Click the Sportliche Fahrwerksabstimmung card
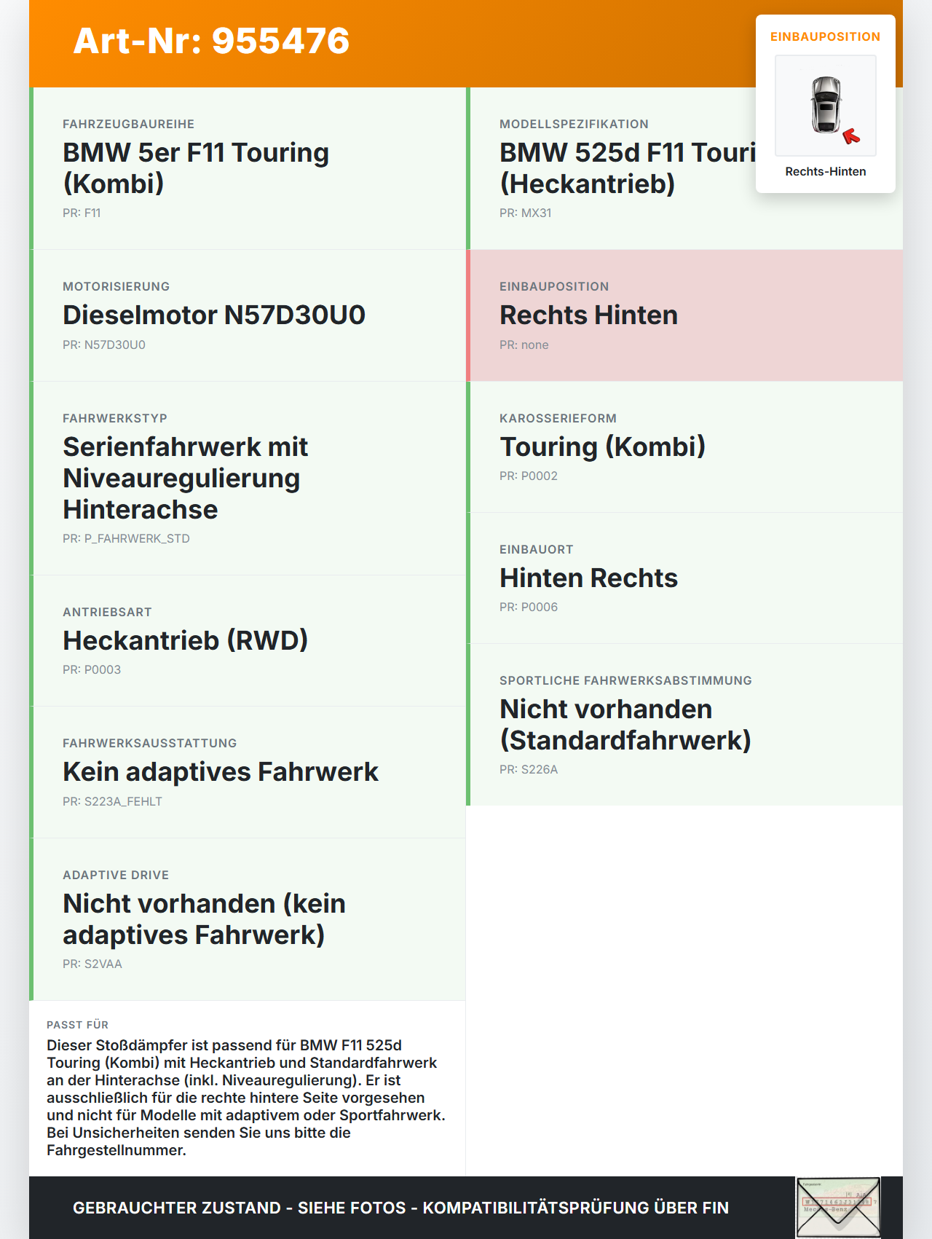This screenshot has height=1239, width=932. click(684, 724)
